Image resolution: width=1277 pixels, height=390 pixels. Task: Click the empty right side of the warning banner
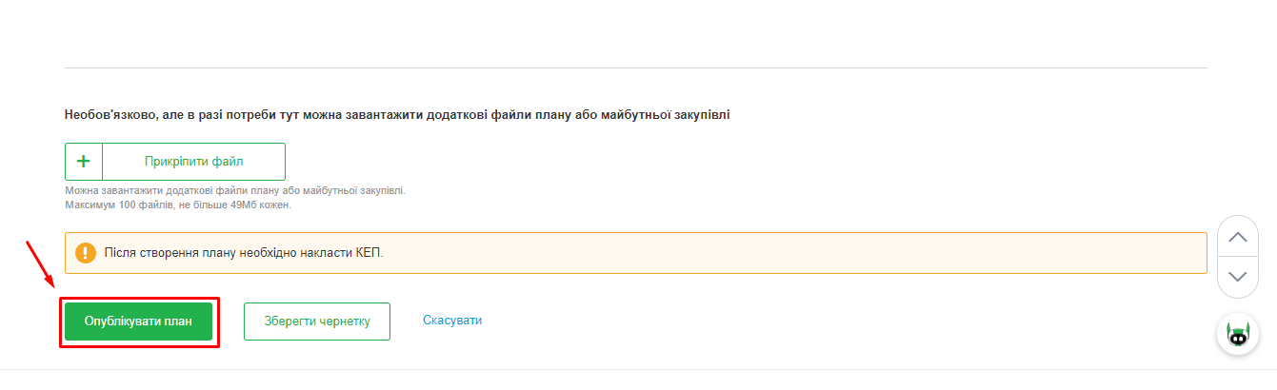[x=857, y=253]
